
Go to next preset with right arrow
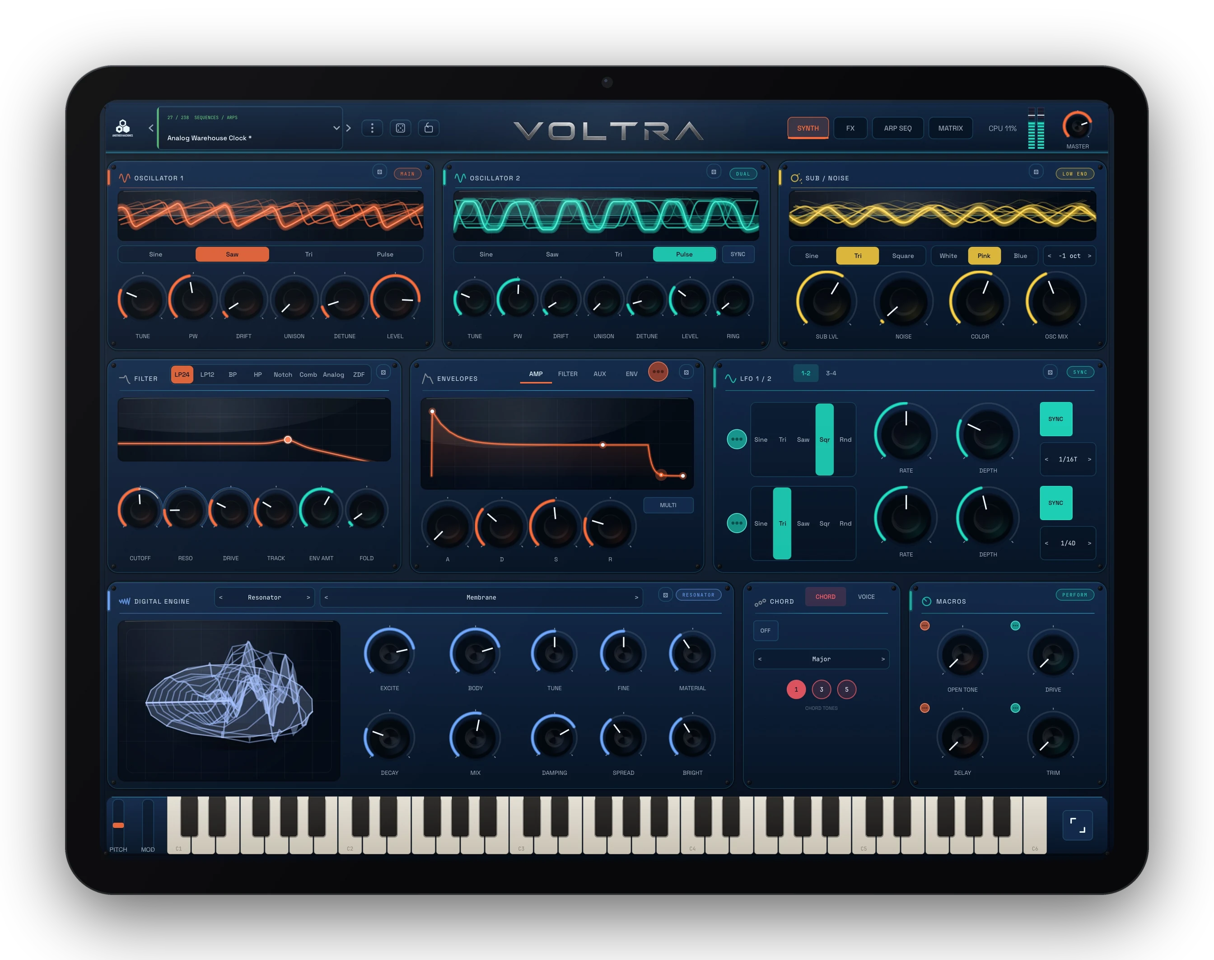[349, 128]
